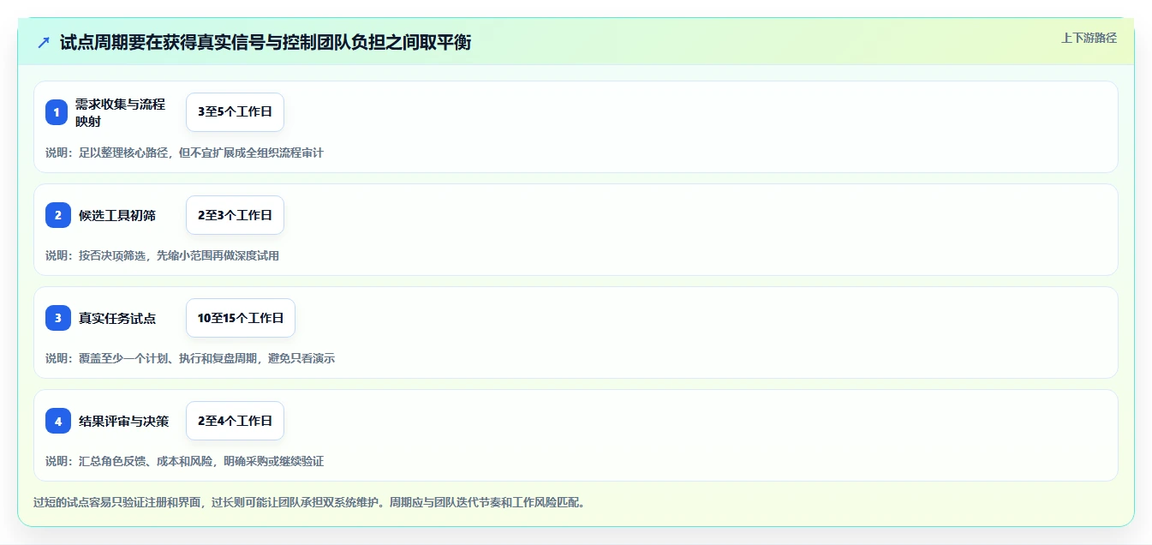Click the 需求收集与流程映射 step title
Image resolution: width=1152 pixels, height=545 pixels.
[x=120, y=112]
